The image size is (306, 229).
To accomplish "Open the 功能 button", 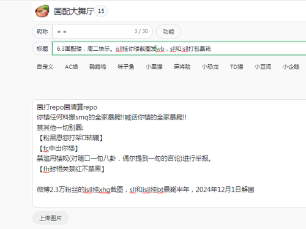I will point(168,32).
